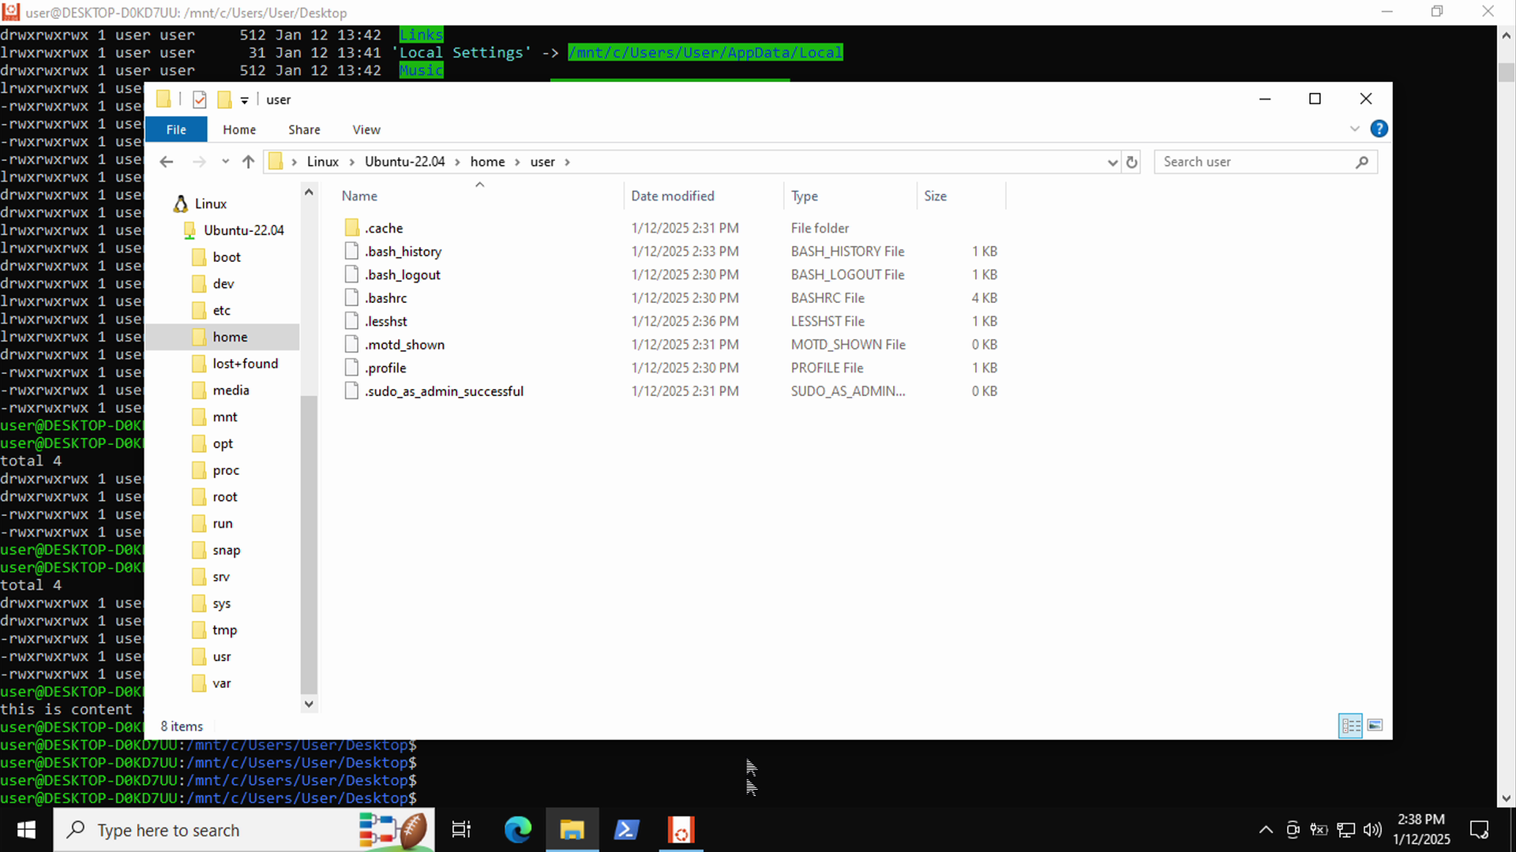Click the Back navigation arrow
Image resolution: width=1516 pixels, height=852 pixels.
166,162
